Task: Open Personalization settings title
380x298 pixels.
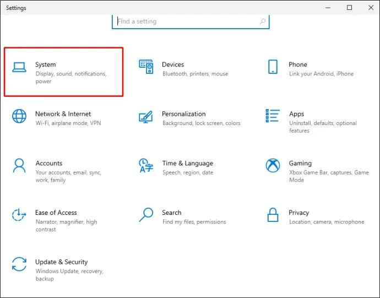Action: (x=184, y=114)
